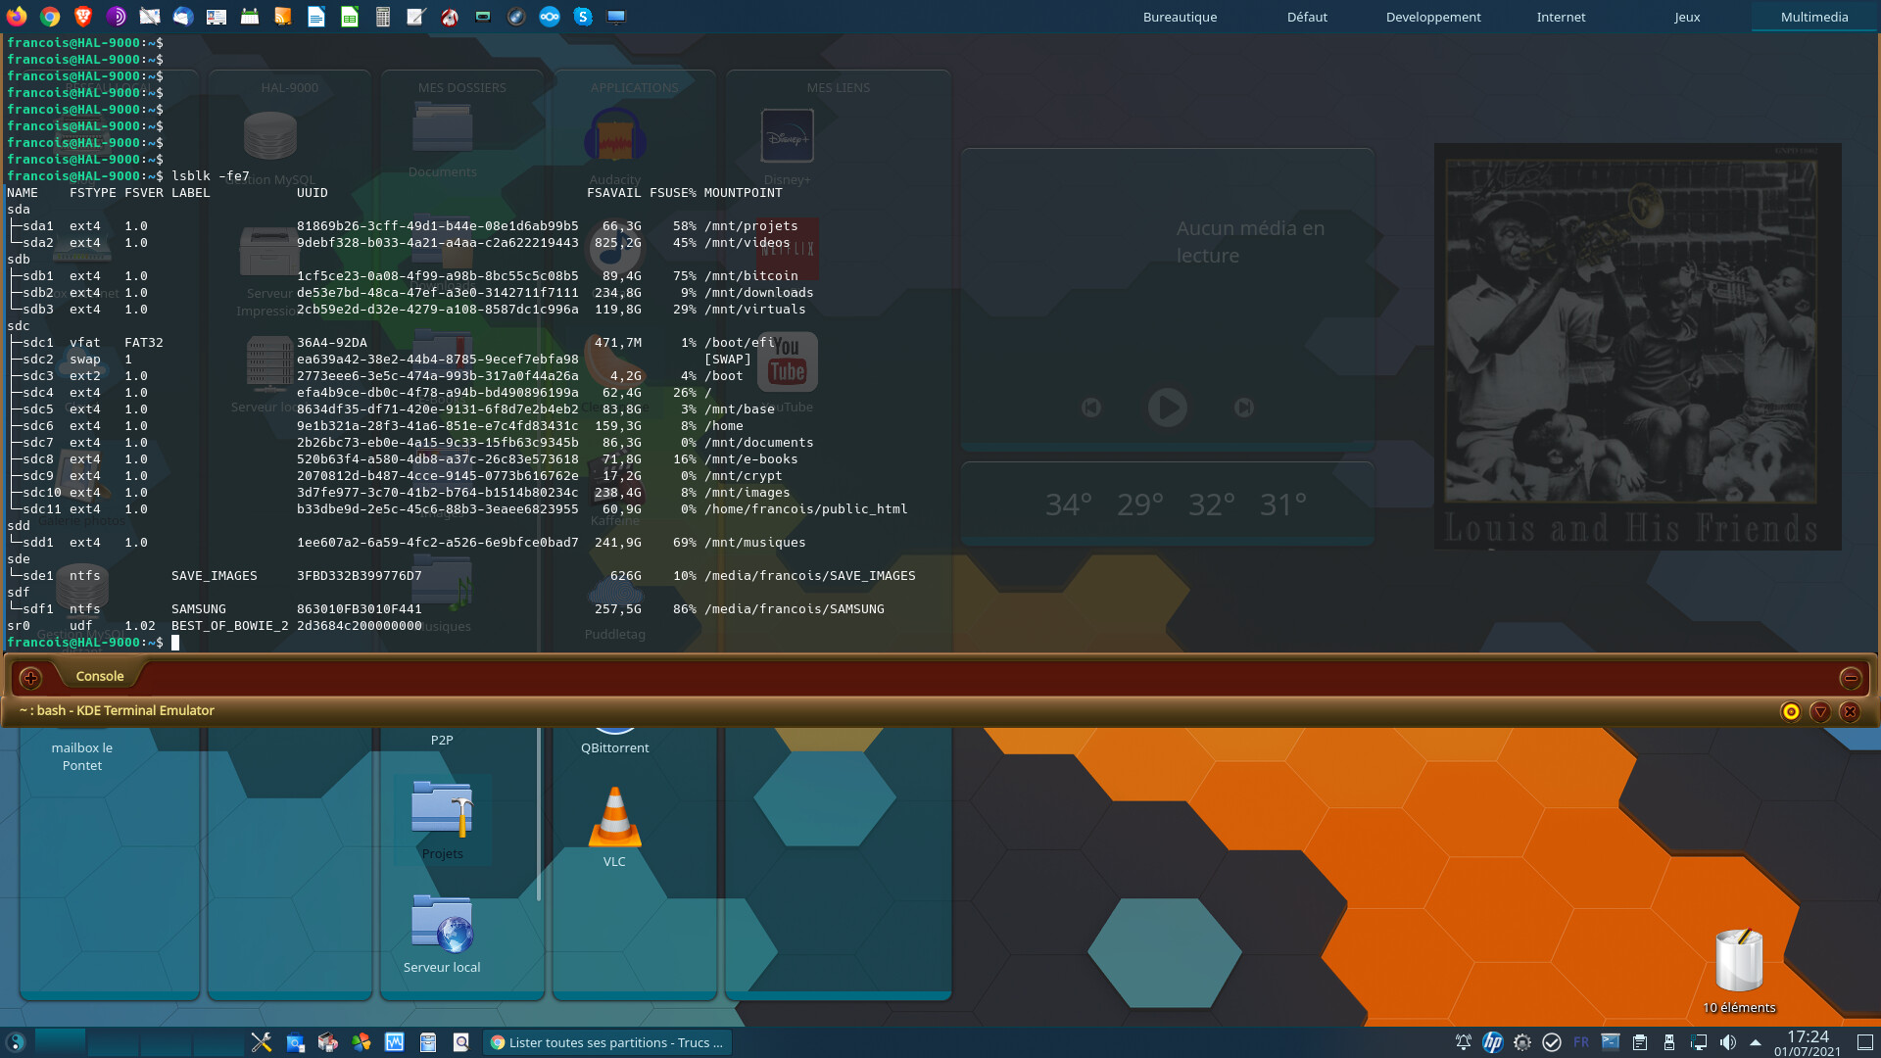The width and height of the screenshot is (1881, 1058).
Task: Open system monitor icon in taskbar
Action: [x=395, y=1042]
